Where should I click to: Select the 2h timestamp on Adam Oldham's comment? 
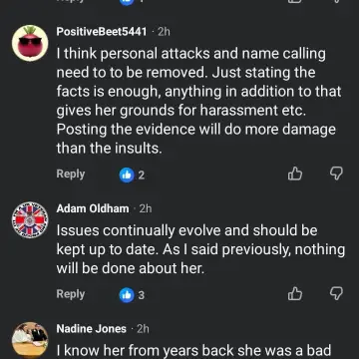click(145, 208)
